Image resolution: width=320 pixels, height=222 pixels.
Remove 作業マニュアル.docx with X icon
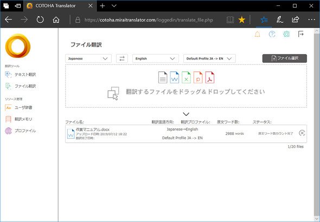(x=302, y=133)
